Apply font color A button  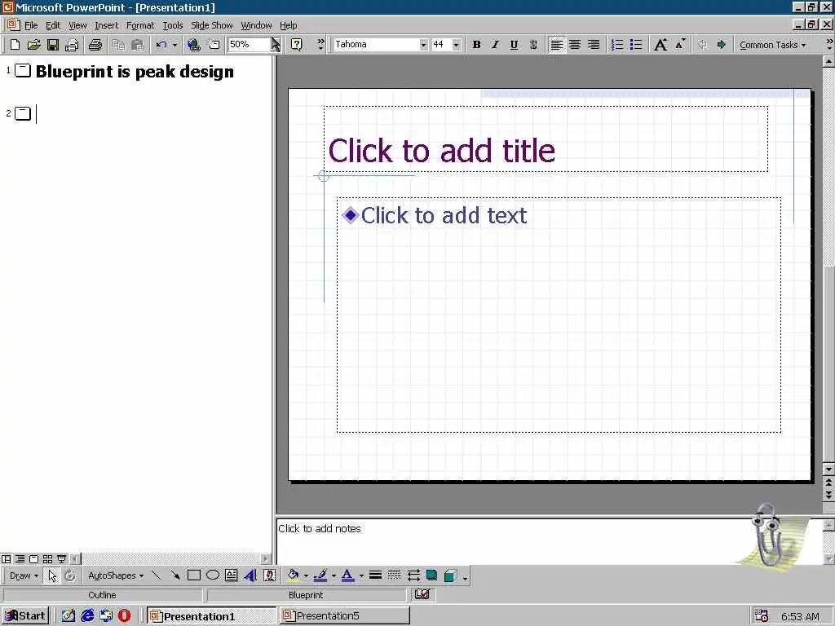coord(347,575)
